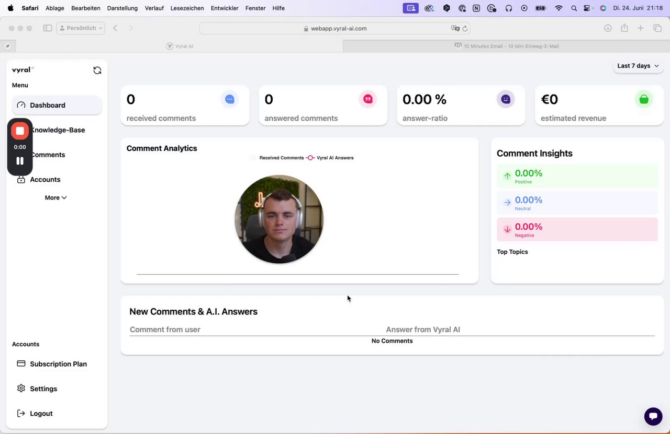
Task: Go back using Safari's back arrow
Action: click(x=115, y=28)
